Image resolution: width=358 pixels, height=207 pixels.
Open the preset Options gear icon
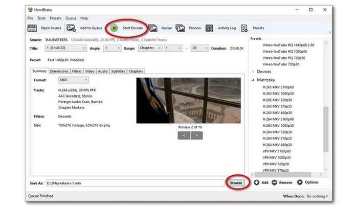coord(300,182)
